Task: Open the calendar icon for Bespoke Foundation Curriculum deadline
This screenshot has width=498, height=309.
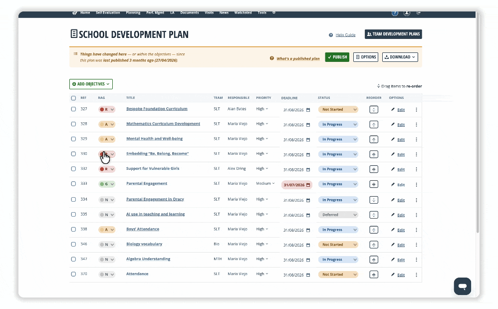Action: [308, 110]
